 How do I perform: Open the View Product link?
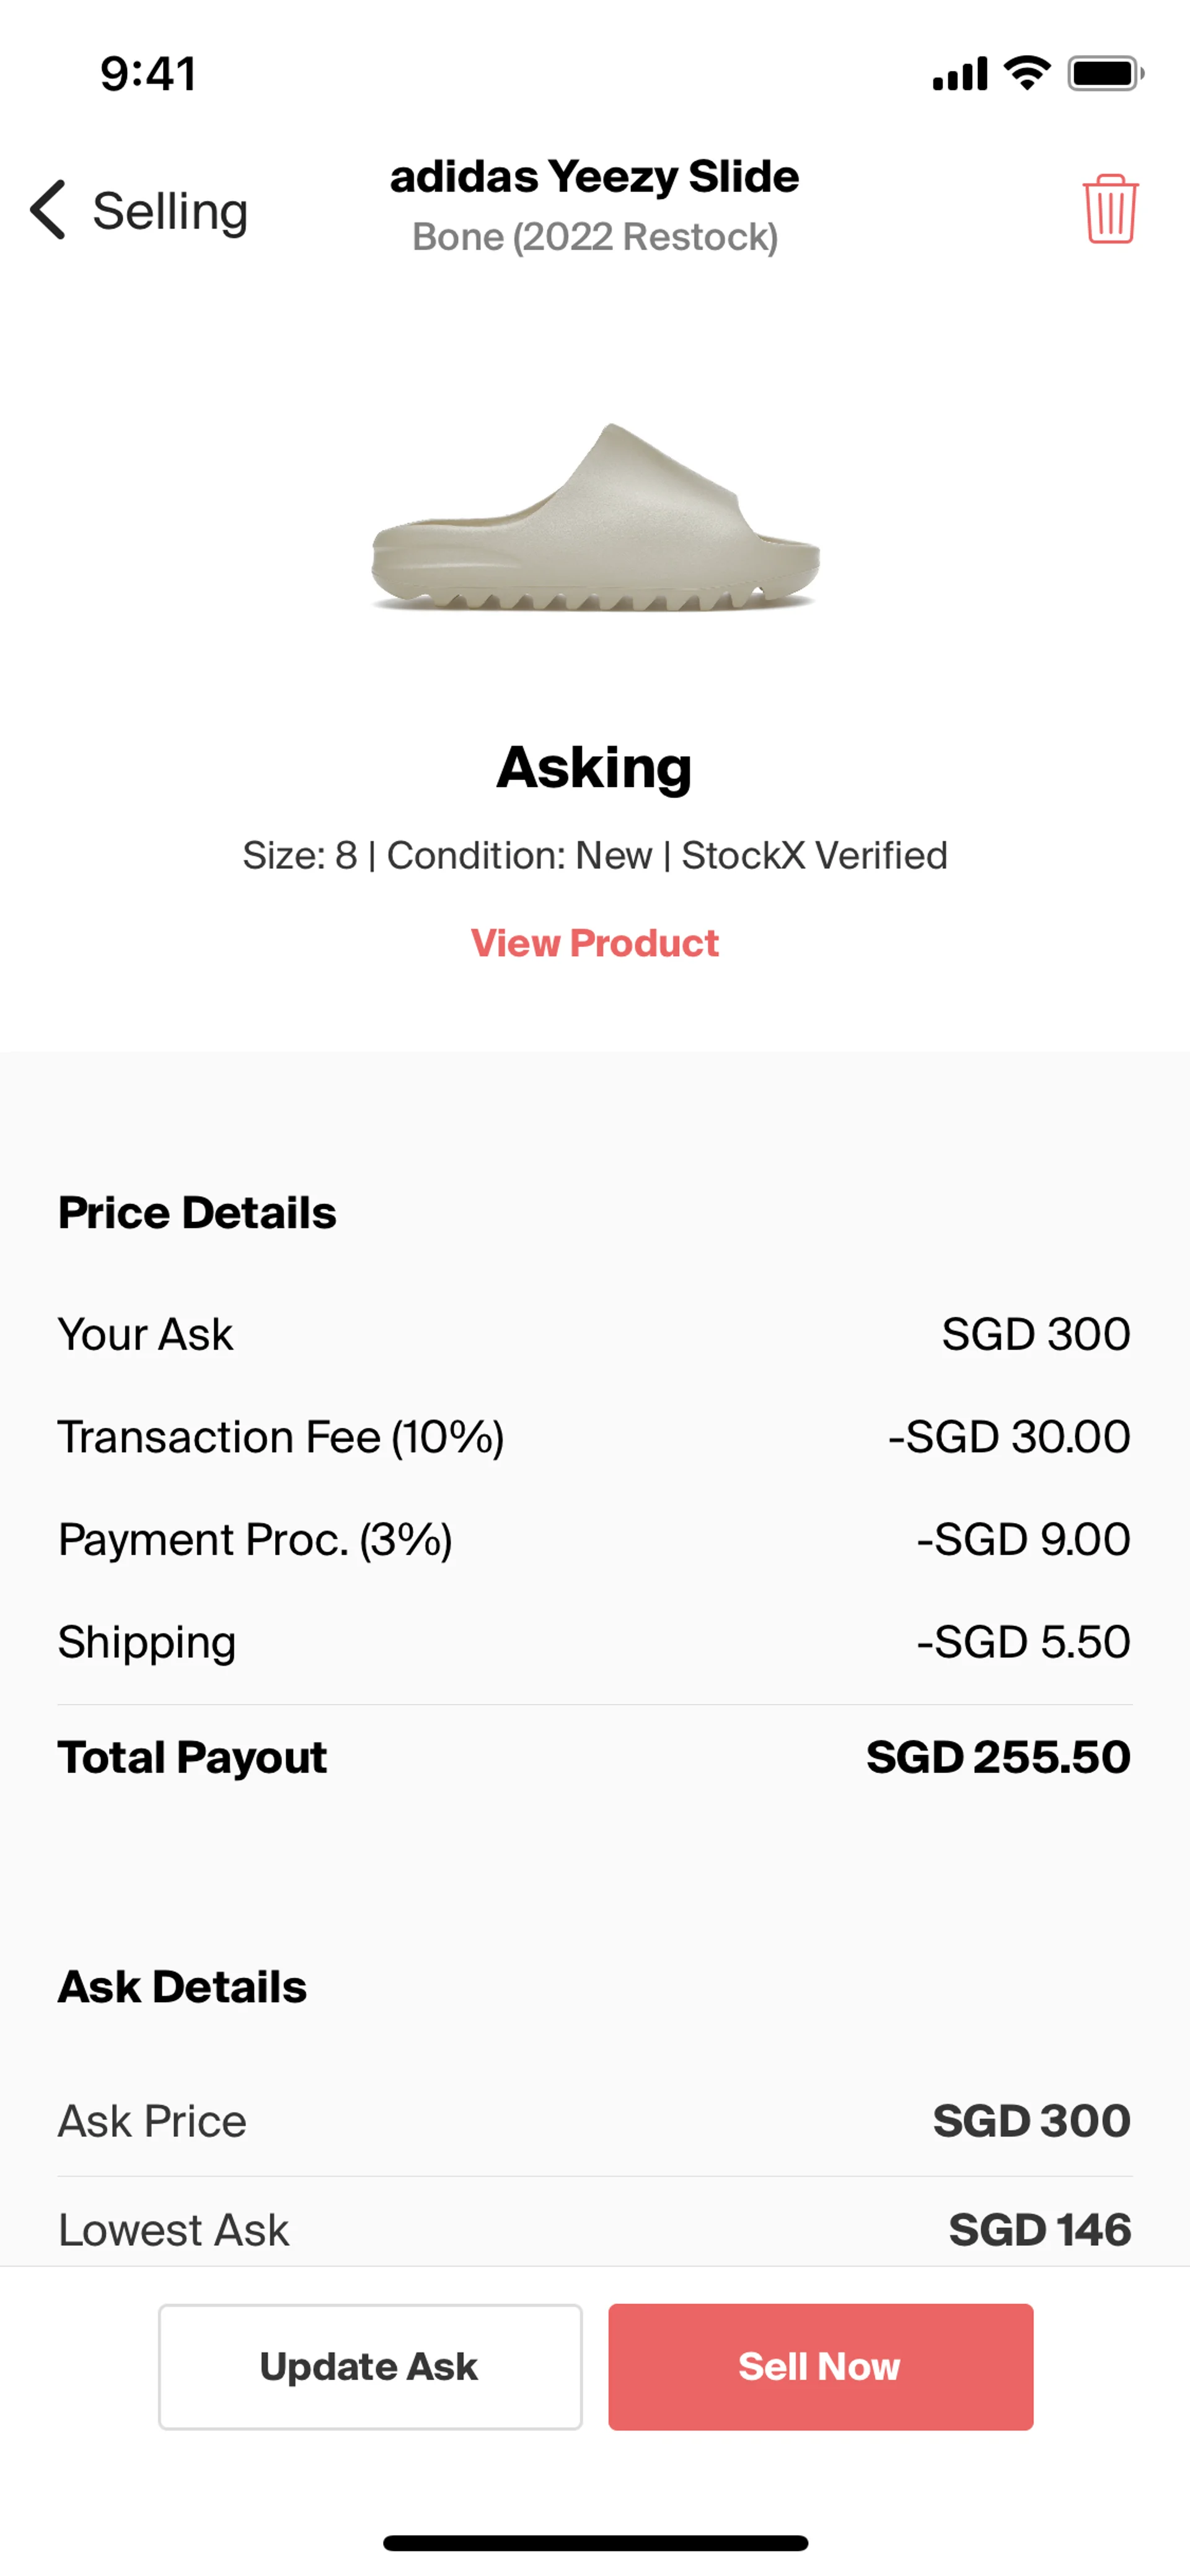coord(595,943)
